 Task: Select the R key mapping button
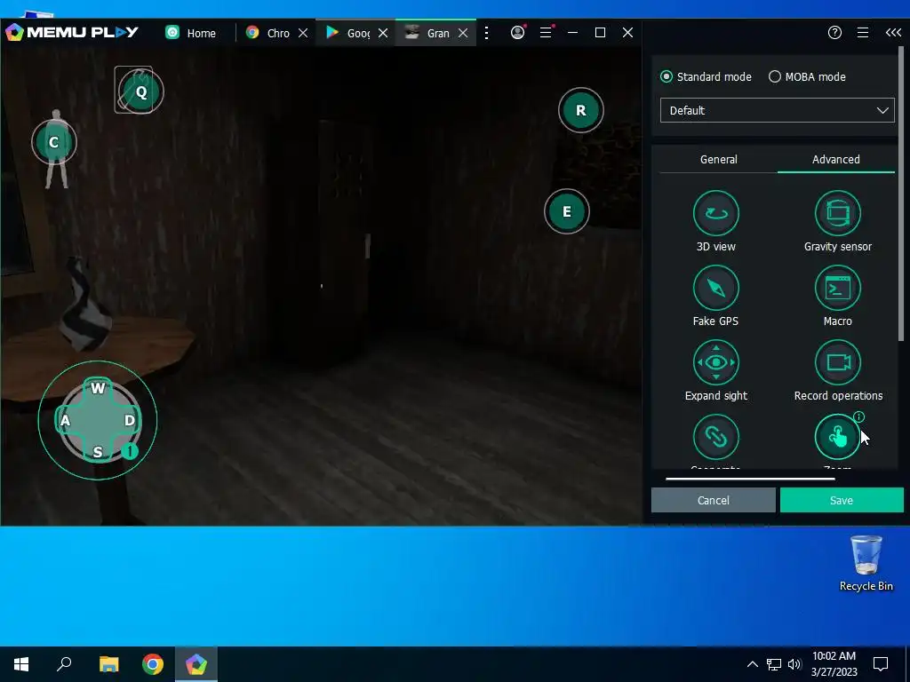pyautogui.click(x=581, y=110)
